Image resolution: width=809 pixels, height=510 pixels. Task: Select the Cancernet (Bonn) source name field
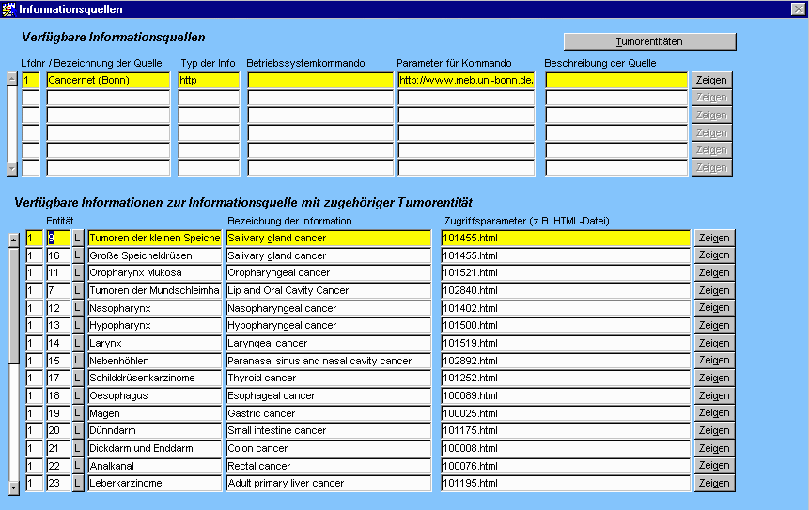(x=108, y=81)
